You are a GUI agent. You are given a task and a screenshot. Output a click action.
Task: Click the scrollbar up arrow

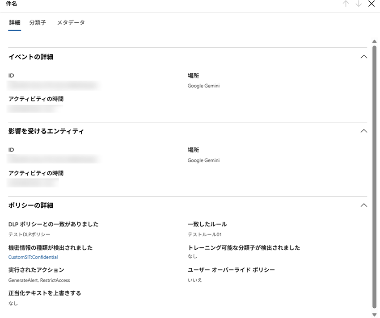374,42
